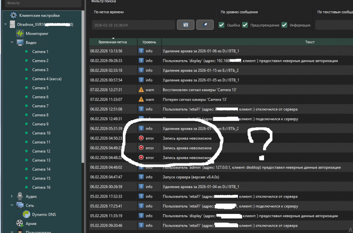Collapse the Видео tree node

(x=12, y=42)
